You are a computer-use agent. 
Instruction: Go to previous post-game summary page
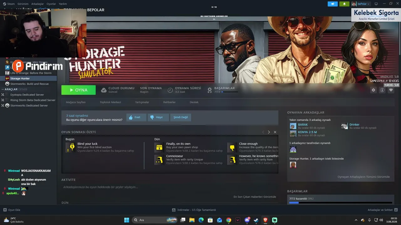pos(263,132)
